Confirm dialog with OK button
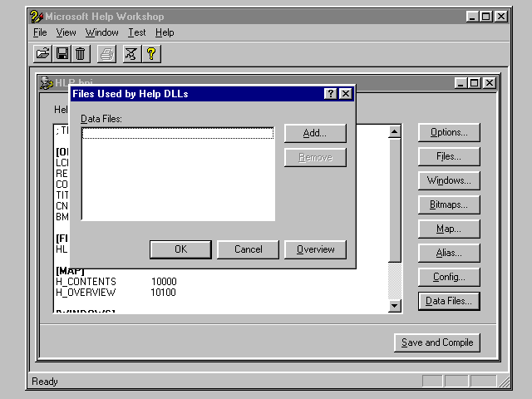This screenshot has width=532, height=399. (180, 249)
